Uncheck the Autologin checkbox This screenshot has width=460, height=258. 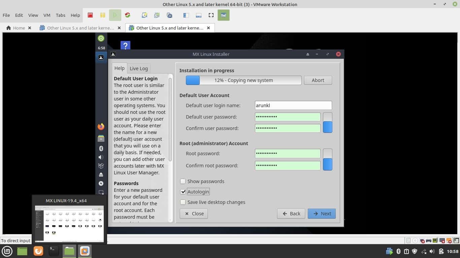point(183,192)
